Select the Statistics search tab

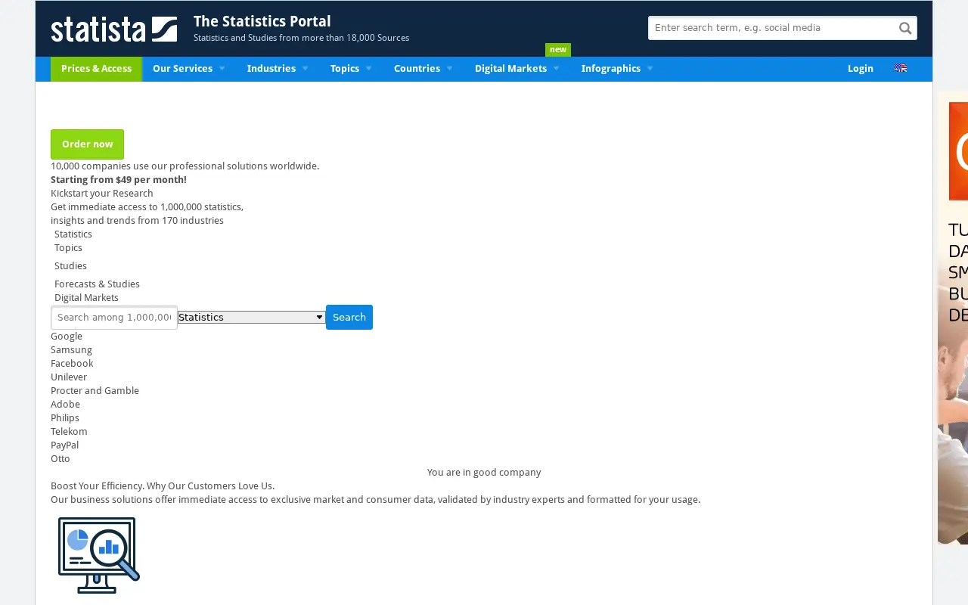pos(73,234)
